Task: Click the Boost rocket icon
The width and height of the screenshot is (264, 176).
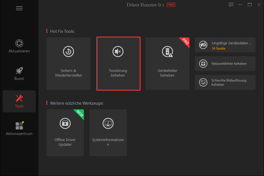Action: click(x=19, y=71)
